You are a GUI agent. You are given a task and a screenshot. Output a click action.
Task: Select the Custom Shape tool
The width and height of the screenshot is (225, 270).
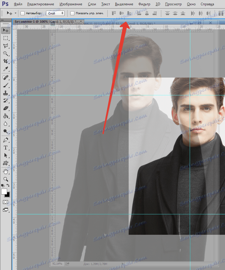(6, 163)
